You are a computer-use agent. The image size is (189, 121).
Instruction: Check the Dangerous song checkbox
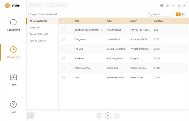(63, 39)
